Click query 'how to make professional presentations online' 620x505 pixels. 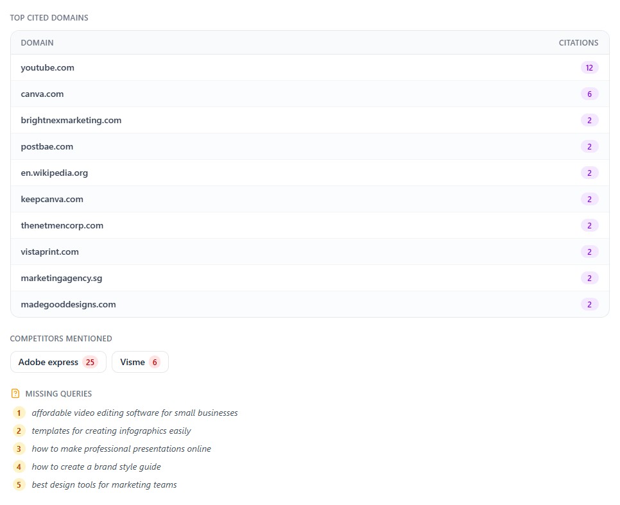[x=121, y=449]
